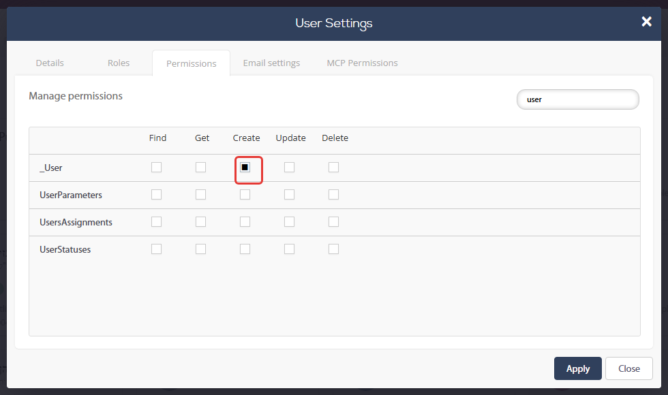Check Create for UserParameters
668x395 pixels.
[245, 195]
